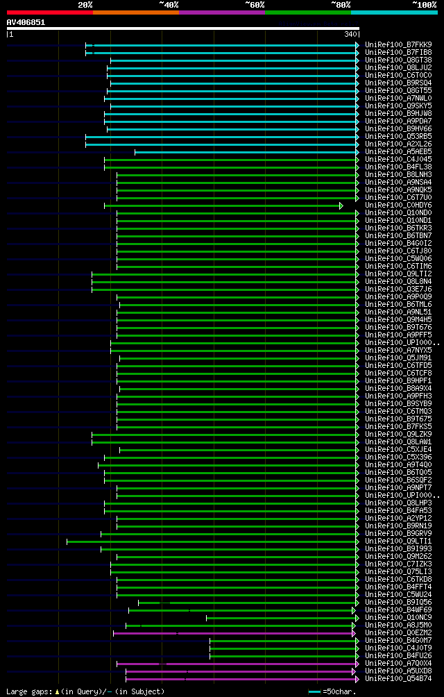Select the UniRef100_B7FKS5 hit label
Screen dimensions: 444x697
(398, 426)
